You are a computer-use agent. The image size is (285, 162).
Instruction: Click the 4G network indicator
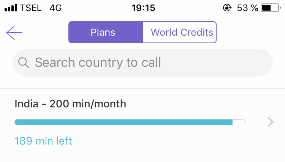tap(55, 8)
